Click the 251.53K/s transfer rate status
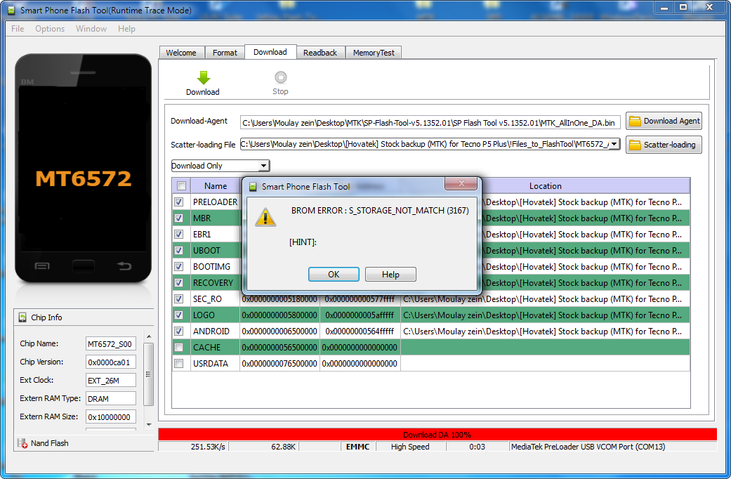731x479 pixels. [208, 447]
